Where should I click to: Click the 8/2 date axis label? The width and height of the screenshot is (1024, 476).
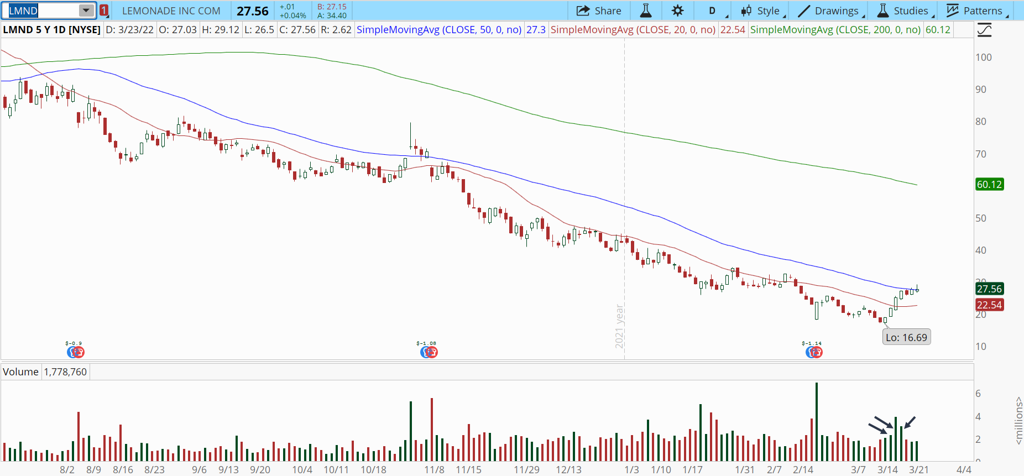(x=67, y=470)
